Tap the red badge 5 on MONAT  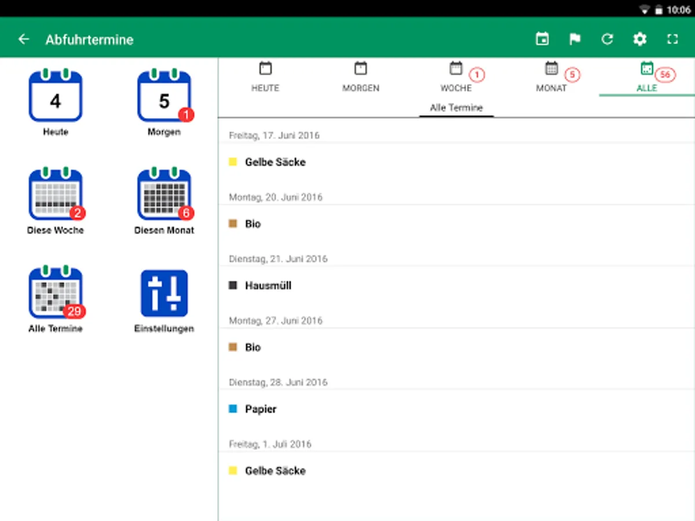pyautogui.click(x=572, y=75)
